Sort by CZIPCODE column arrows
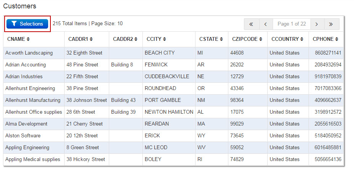Image resolution: width=354 pixels, height=174 pixels. pos(260,39)
